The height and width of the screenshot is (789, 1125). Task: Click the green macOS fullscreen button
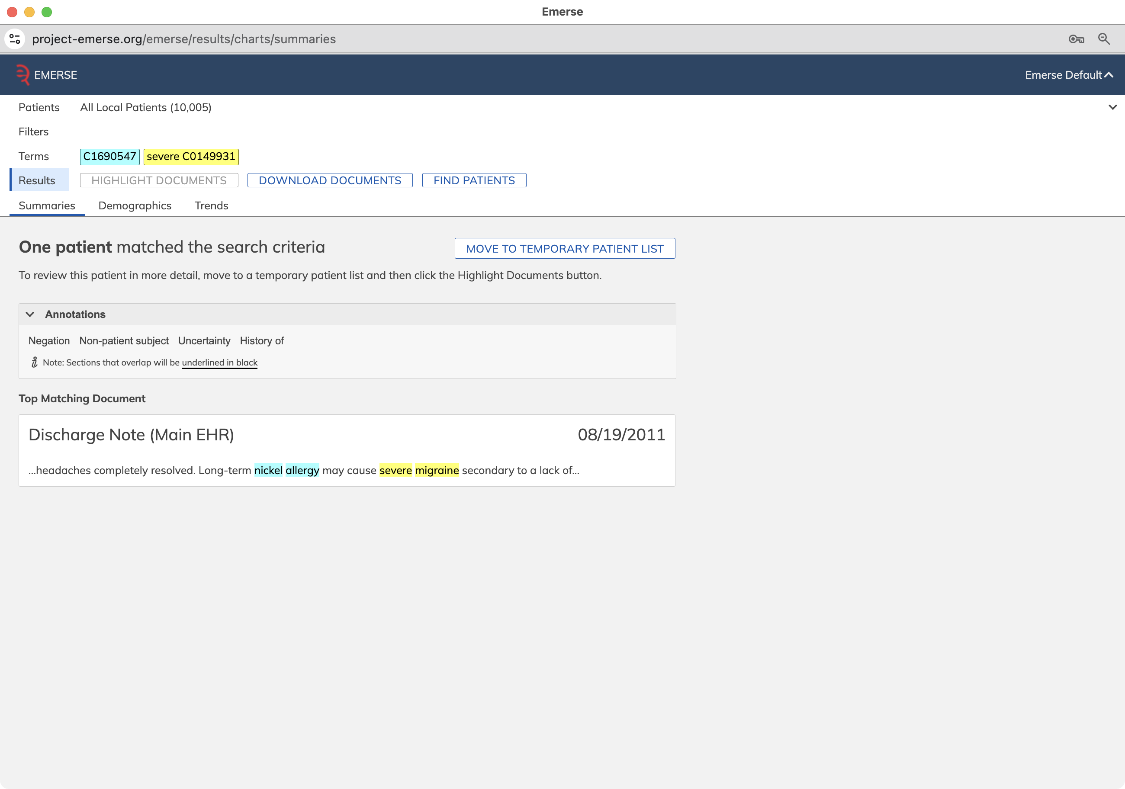pyautogui.click(x=47, y=12)
